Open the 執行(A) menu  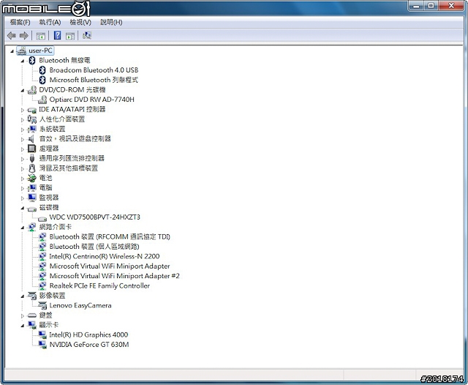(x=50, y=22)
